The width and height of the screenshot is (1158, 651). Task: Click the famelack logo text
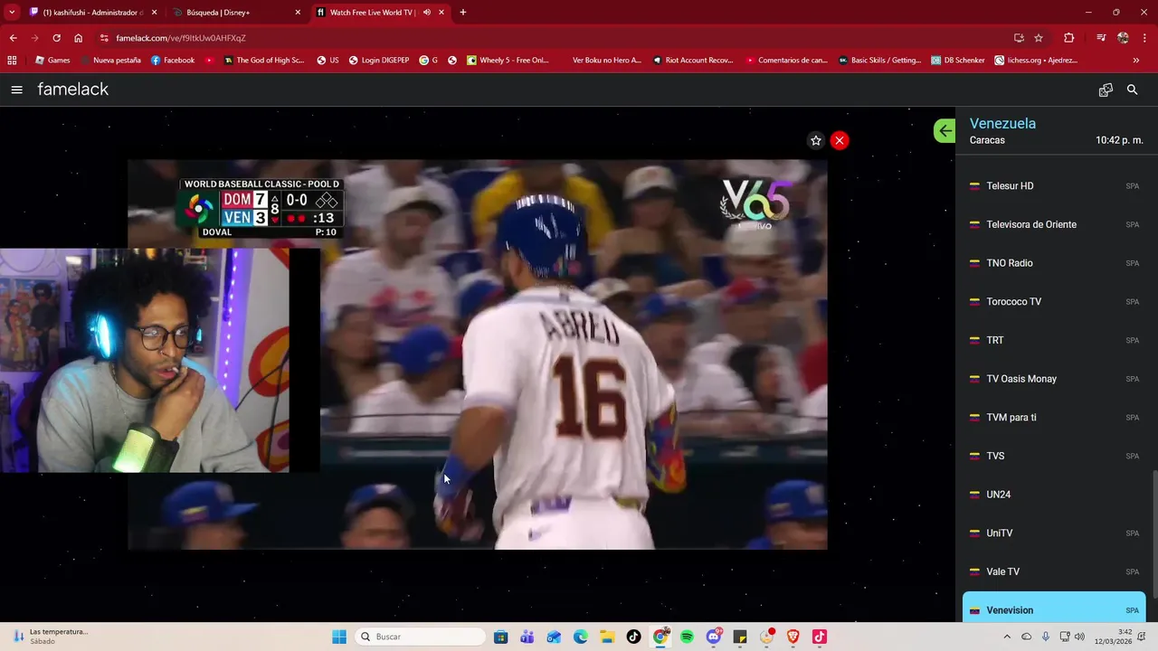[x=73, y=90]
